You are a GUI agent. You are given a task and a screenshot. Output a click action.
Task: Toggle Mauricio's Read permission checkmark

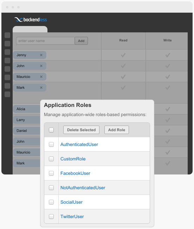coord(123,77)
